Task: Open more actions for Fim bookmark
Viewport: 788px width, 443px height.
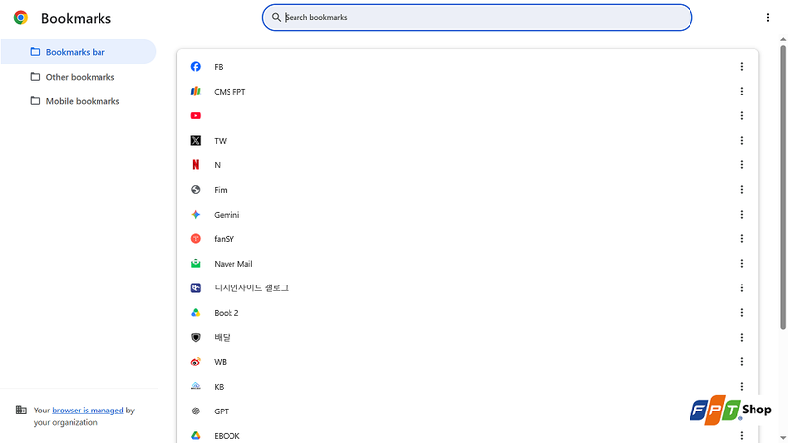Action: tap(742, 190)
